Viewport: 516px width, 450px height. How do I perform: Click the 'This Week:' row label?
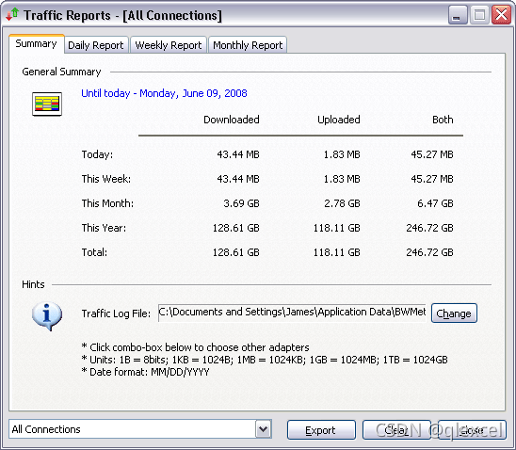pyautogui.click(x=106, y=179)
